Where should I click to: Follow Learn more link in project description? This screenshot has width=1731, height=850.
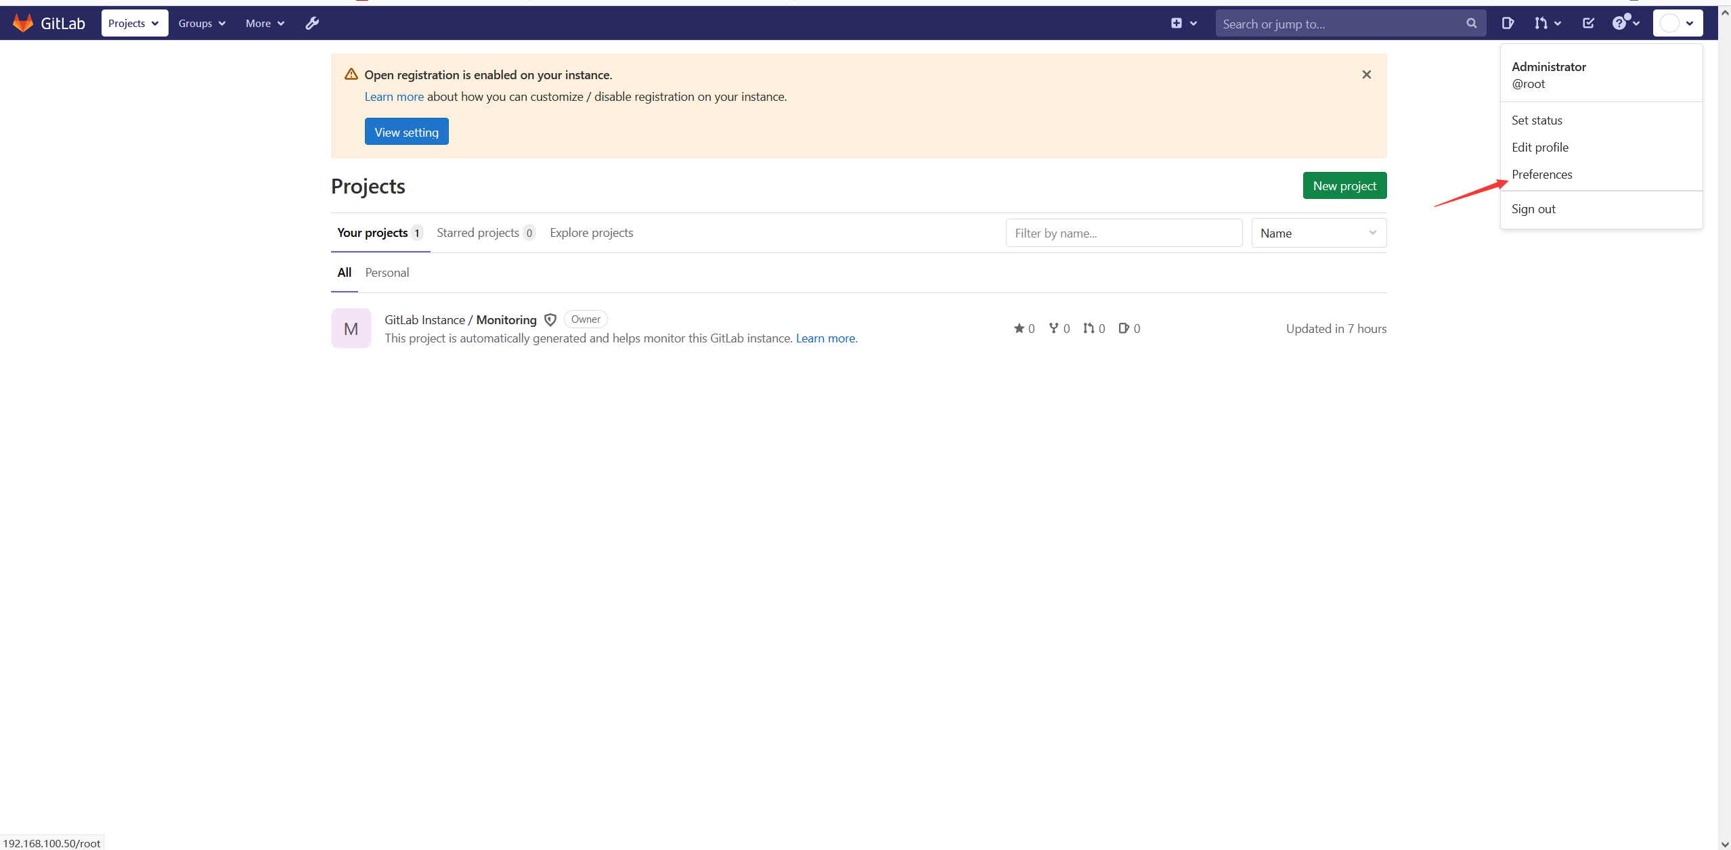point(825,338)
